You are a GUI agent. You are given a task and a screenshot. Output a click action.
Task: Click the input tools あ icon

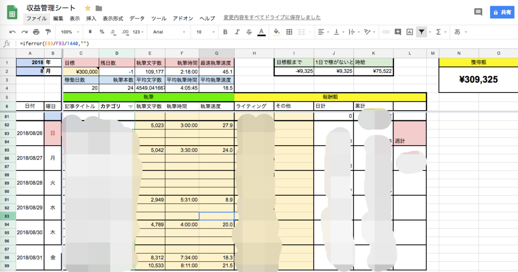coord(457,32)
